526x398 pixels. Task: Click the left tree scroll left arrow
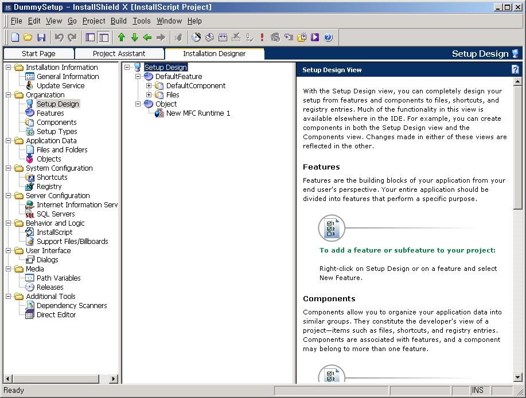[8, 379]
